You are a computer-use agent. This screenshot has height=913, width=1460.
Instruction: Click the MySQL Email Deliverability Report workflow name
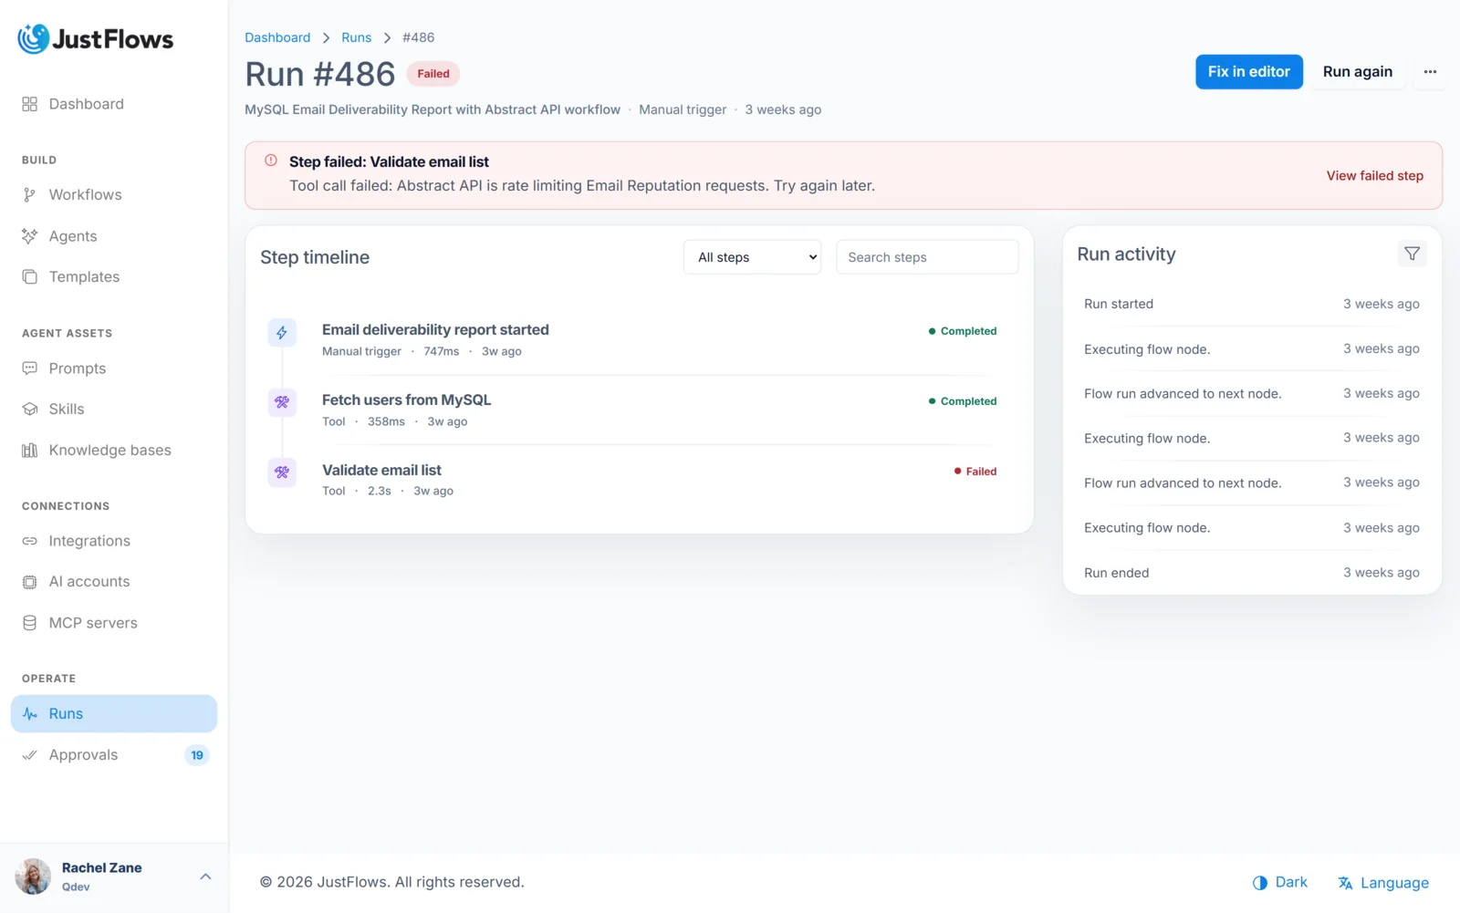pos(433,109)
